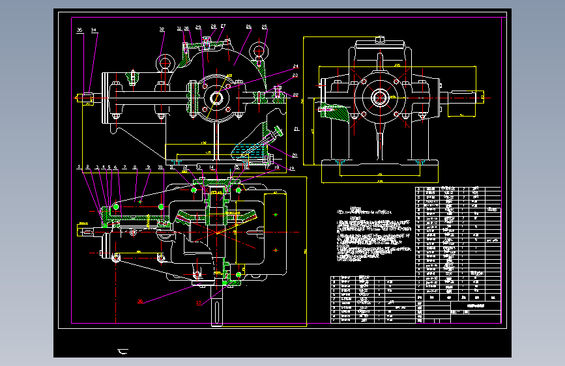Select part callout number 28

[213, 26]
